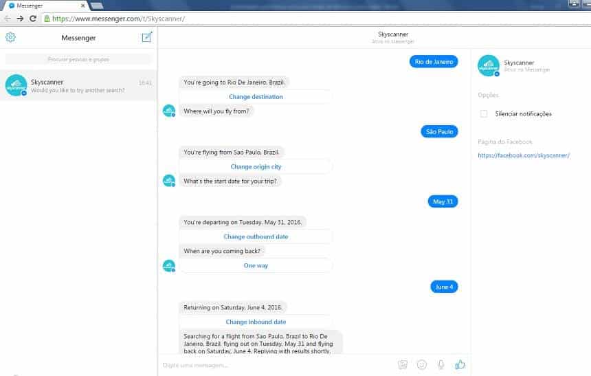Click the 'May 31' sent message
591x376 pixels.
(443, 201)
